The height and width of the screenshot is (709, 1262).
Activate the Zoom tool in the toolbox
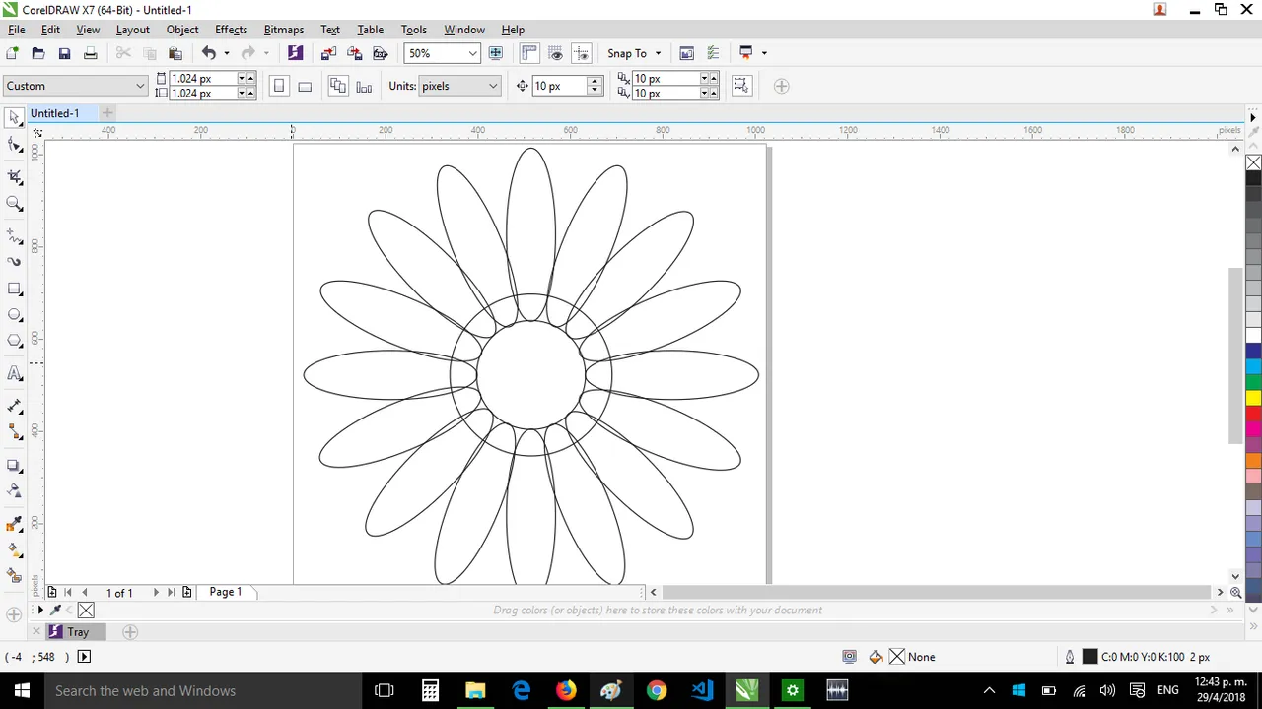pyautogui.click(x=14, y=204)
